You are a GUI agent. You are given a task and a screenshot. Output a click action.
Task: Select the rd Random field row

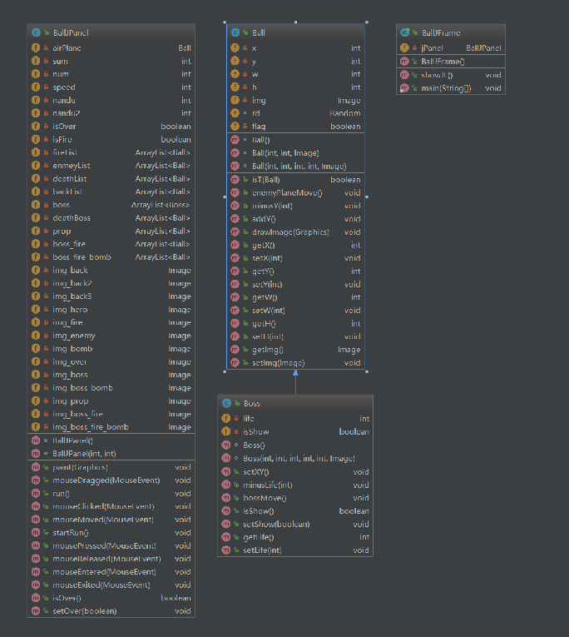pos(295,113)
